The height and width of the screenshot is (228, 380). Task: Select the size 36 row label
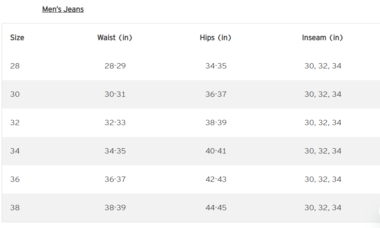[15, 179]
